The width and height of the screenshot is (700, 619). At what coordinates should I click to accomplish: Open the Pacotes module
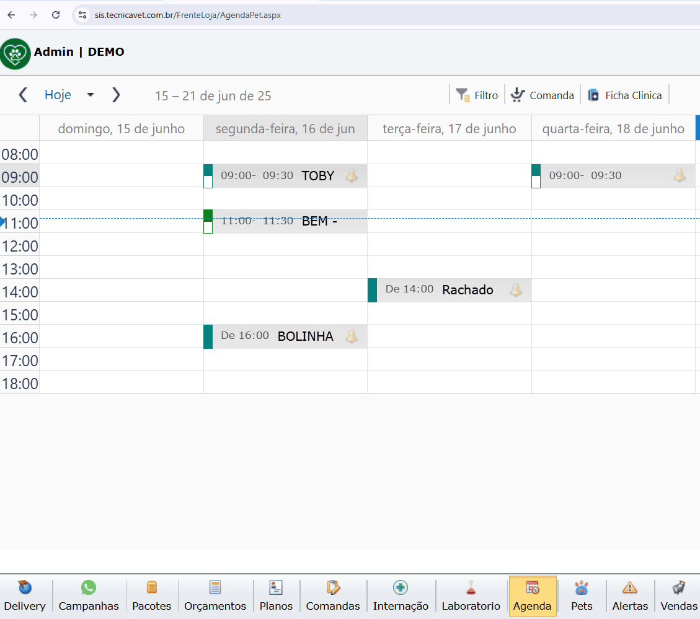point(152,588)
